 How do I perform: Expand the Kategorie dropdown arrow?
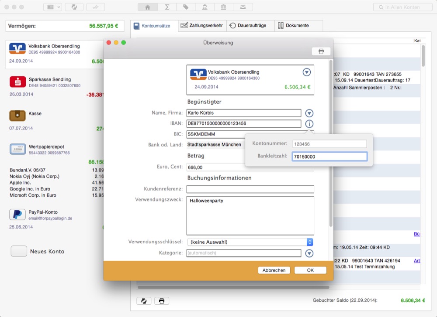click(x=309, y=253)
